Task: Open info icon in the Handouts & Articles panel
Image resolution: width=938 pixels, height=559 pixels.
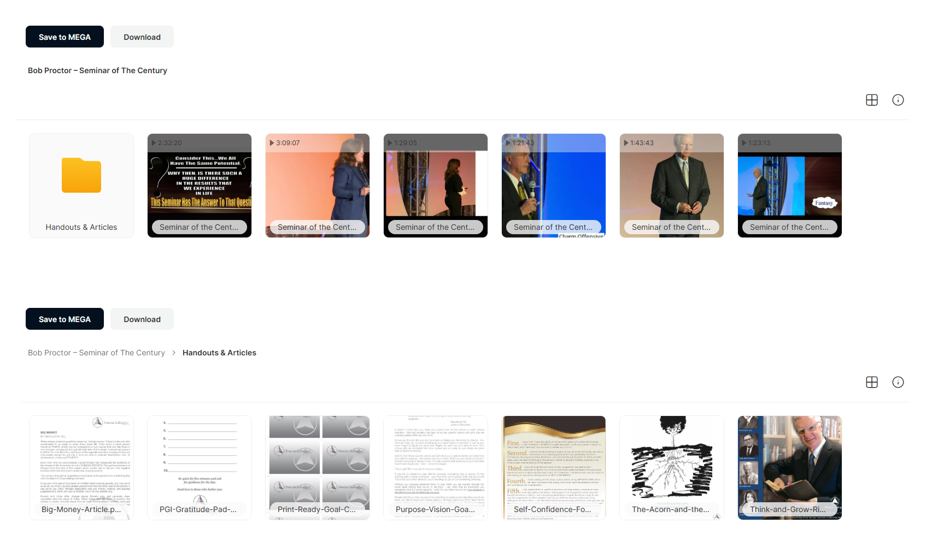Action: pyautogui.click(x=898, y=382)
